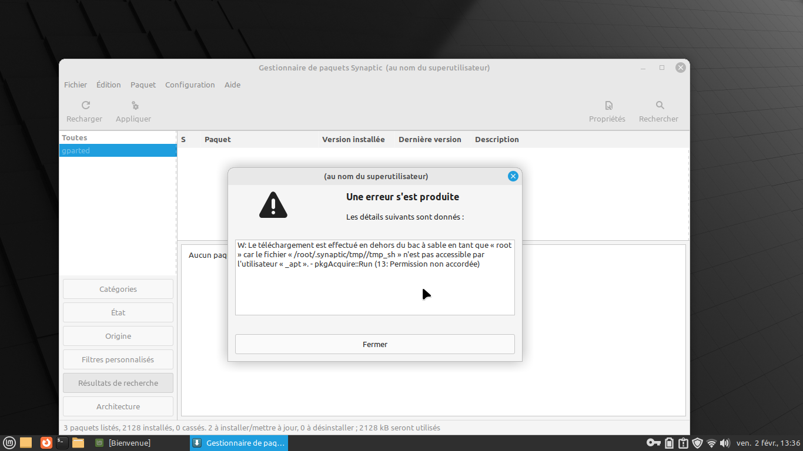Click the Fermer button in the error dialog
803x451 pixels.
[x=375, y=344]
